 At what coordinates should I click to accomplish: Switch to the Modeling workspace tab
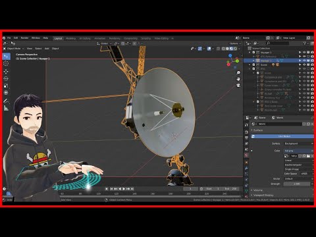point(70,38)
